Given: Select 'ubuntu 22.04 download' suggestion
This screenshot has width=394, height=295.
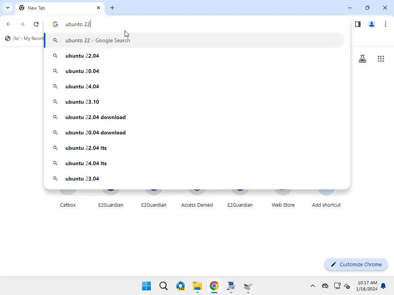Looking at the screenshot, I should (194, 117).
